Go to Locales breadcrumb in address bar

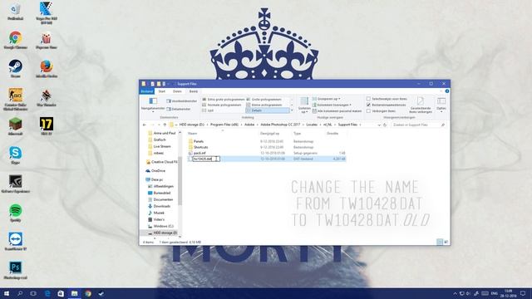point(312,125)
